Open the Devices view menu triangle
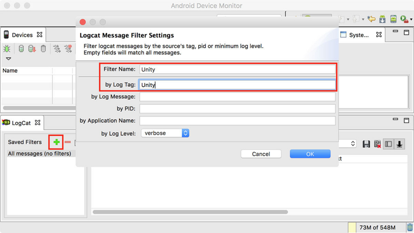The width and height of the screenshot is (414, 233). (x=8, y=58)
